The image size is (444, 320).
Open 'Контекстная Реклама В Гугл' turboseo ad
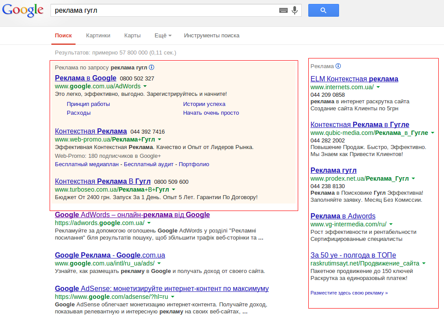click(102, 182)
